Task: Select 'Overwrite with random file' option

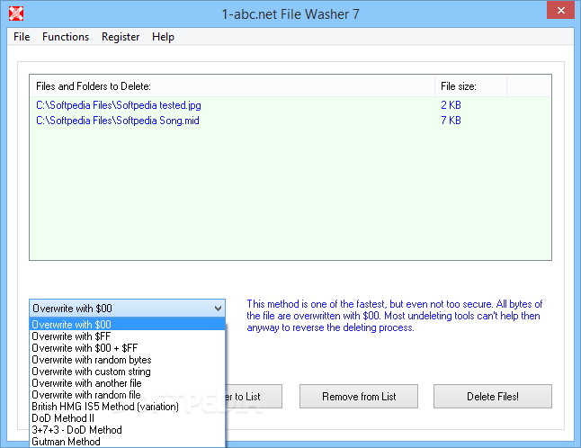Action: (x=127, y=395)
